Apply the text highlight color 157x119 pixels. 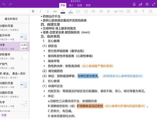pos(71,11)
